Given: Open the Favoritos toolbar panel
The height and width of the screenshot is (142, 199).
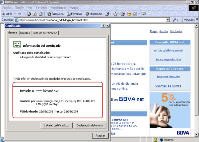Looking at the screenshot, I should click(74, 14).
